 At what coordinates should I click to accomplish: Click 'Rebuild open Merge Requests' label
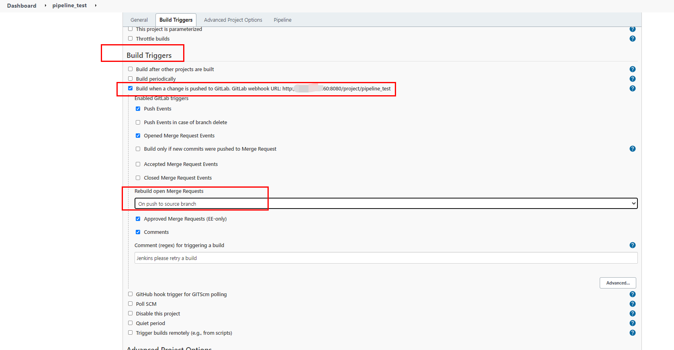169,191
